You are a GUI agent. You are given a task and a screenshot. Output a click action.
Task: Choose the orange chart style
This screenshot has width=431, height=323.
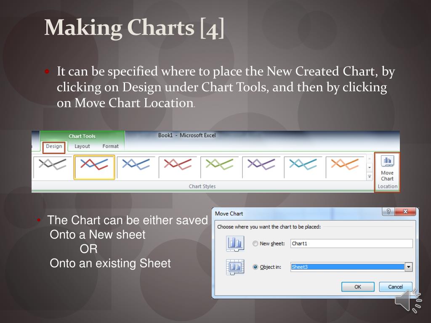pyautogui.click(x=345, y=167)
